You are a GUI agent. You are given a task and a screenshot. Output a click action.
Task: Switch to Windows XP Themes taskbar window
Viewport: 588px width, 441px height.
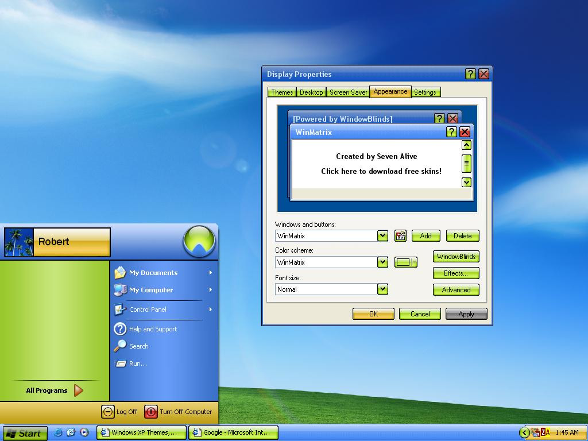141,432
